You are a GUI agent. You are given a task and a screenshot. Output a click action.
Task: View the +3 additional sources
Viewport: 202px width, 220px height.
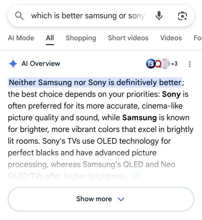[174, 64]
